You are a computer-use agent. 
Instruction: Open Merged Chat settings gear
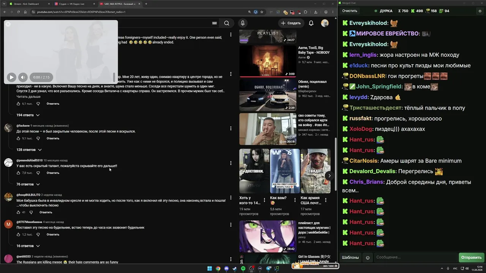coord(480,11)
